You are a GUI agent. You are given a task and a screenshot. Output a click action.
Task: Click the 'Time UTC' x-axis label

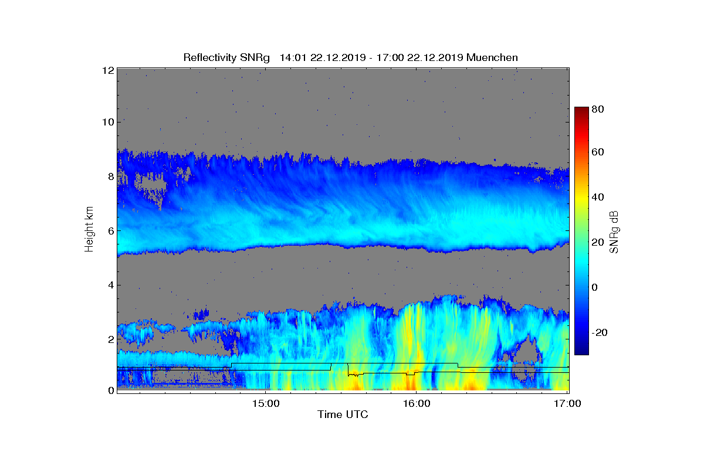(x=343, y=414)
